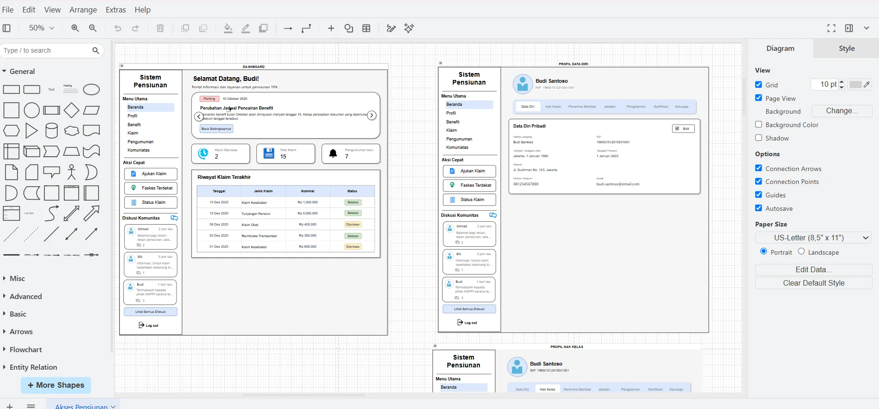Select the Landscape radio button
879x409 pixels.
(801, 251)
